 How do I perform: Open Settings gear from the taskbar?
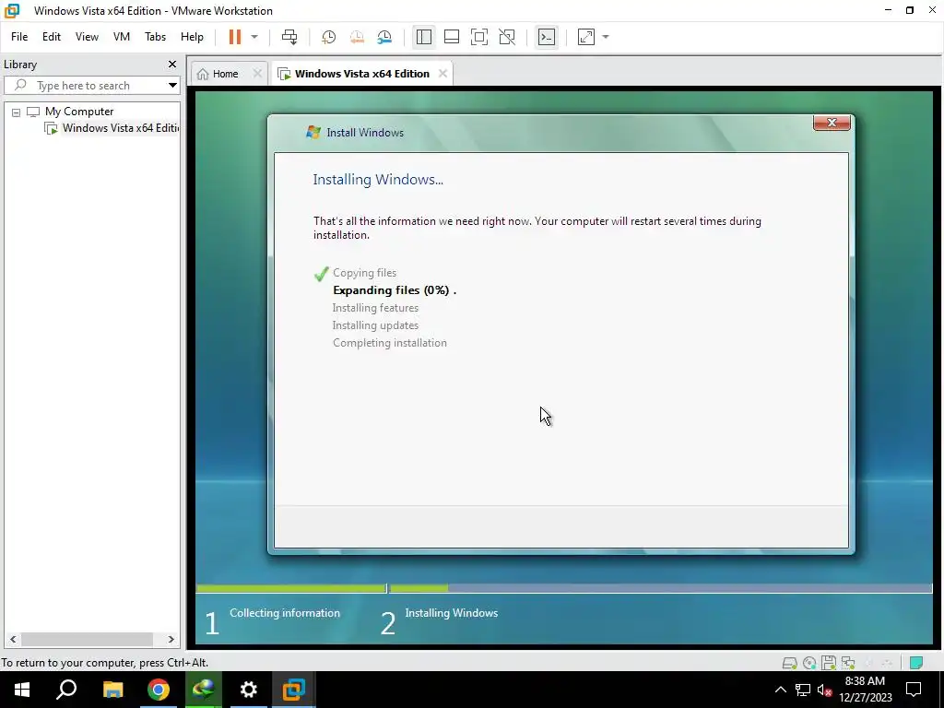click(249, 690)
